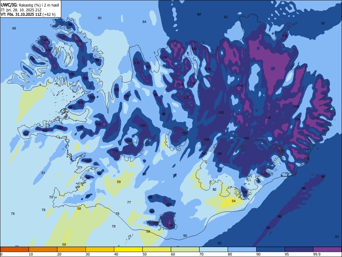The height and width of the screenshot is (257, 342).
Task: Click the map value 97
Action: (100, 174)
